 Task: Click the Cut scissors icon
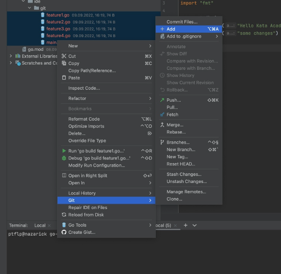pos(64,56)
